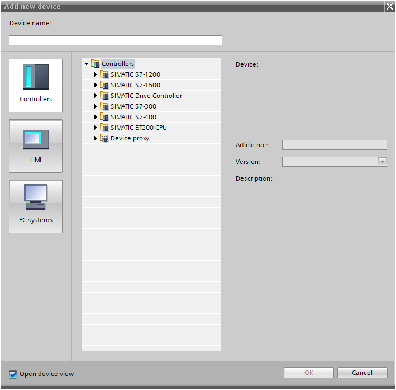Select the 'SIMATIC ET200 CPU' tree label
The image size is (396, 390).
pos(139,128)
